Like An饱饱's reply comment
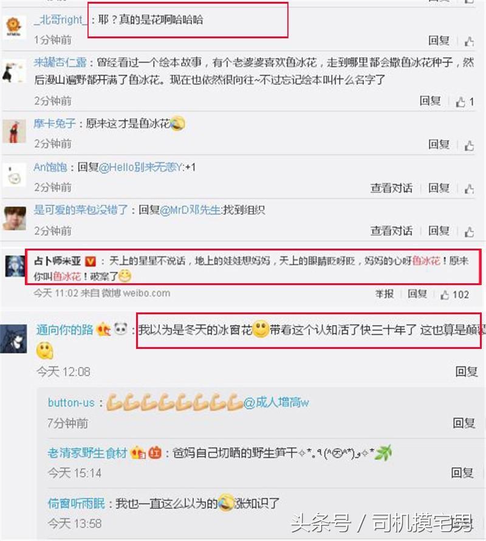Screen dimensions: 486x541 click(469, 188)
